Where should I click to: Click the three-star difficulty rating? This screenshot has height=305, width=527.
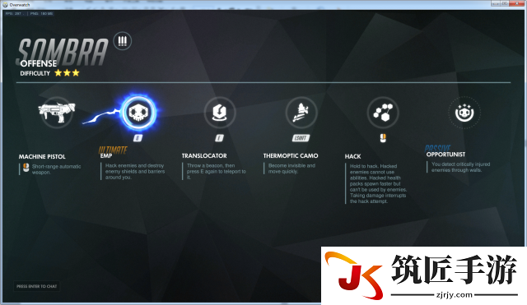(68, 73)
